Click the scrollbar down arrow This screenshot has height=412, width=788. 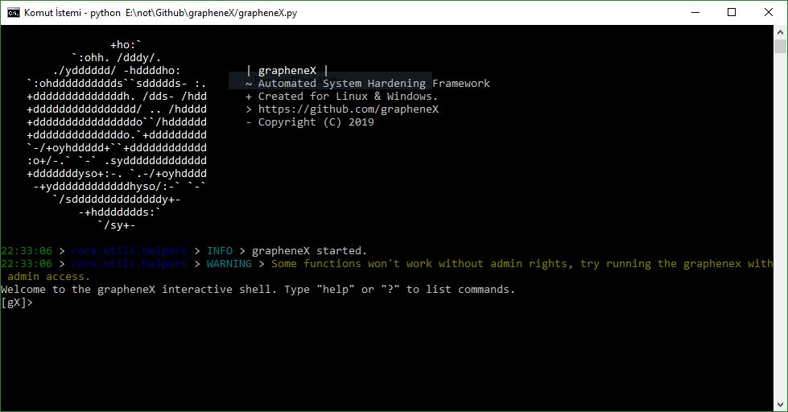tap(780, 405)
